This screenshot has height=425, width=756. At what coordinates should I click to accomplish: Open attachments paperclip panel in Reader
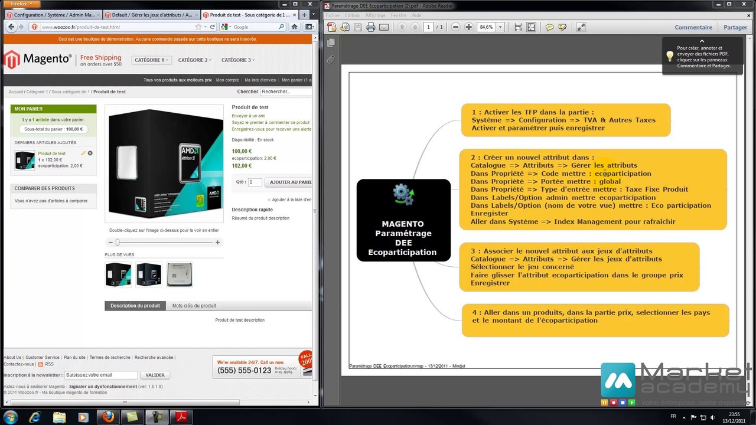click(331, 59)
